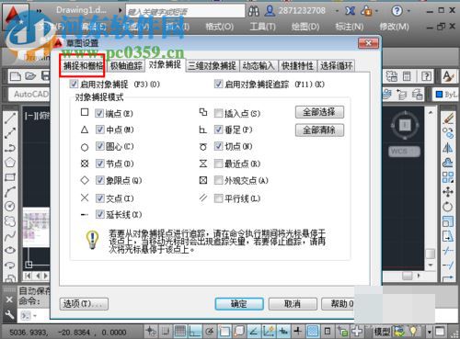Open the help icon dropdown arrow

click(x=409, y=11)
